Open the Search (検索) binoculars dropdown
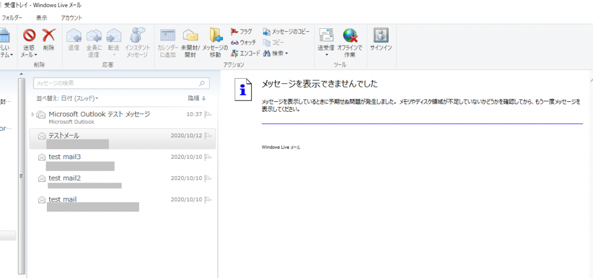Viewport: 593px width, 278px height. pos(275,53)
